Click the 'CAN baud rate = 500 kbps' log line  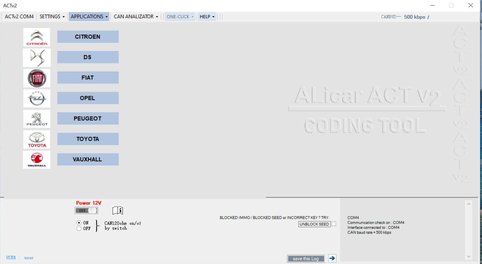click(369, 232)
